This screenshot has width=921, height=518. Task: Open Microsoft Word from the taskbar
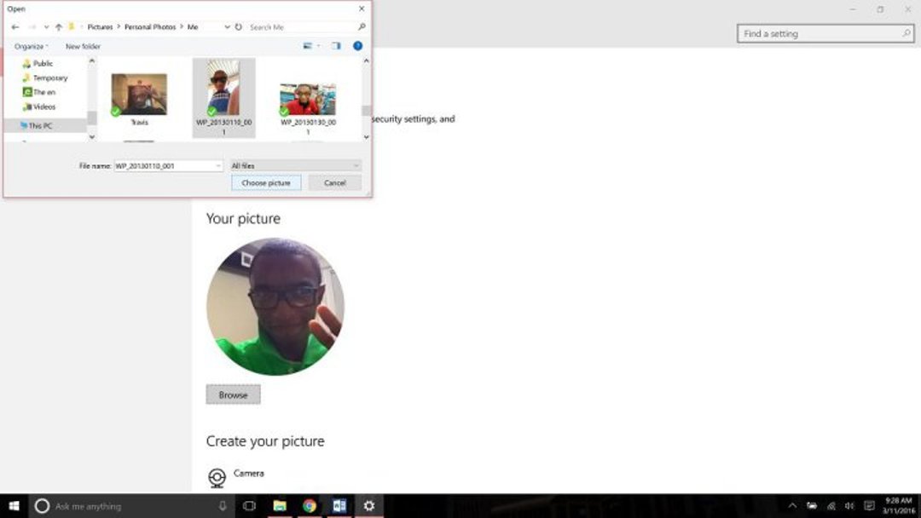(339, 506)
